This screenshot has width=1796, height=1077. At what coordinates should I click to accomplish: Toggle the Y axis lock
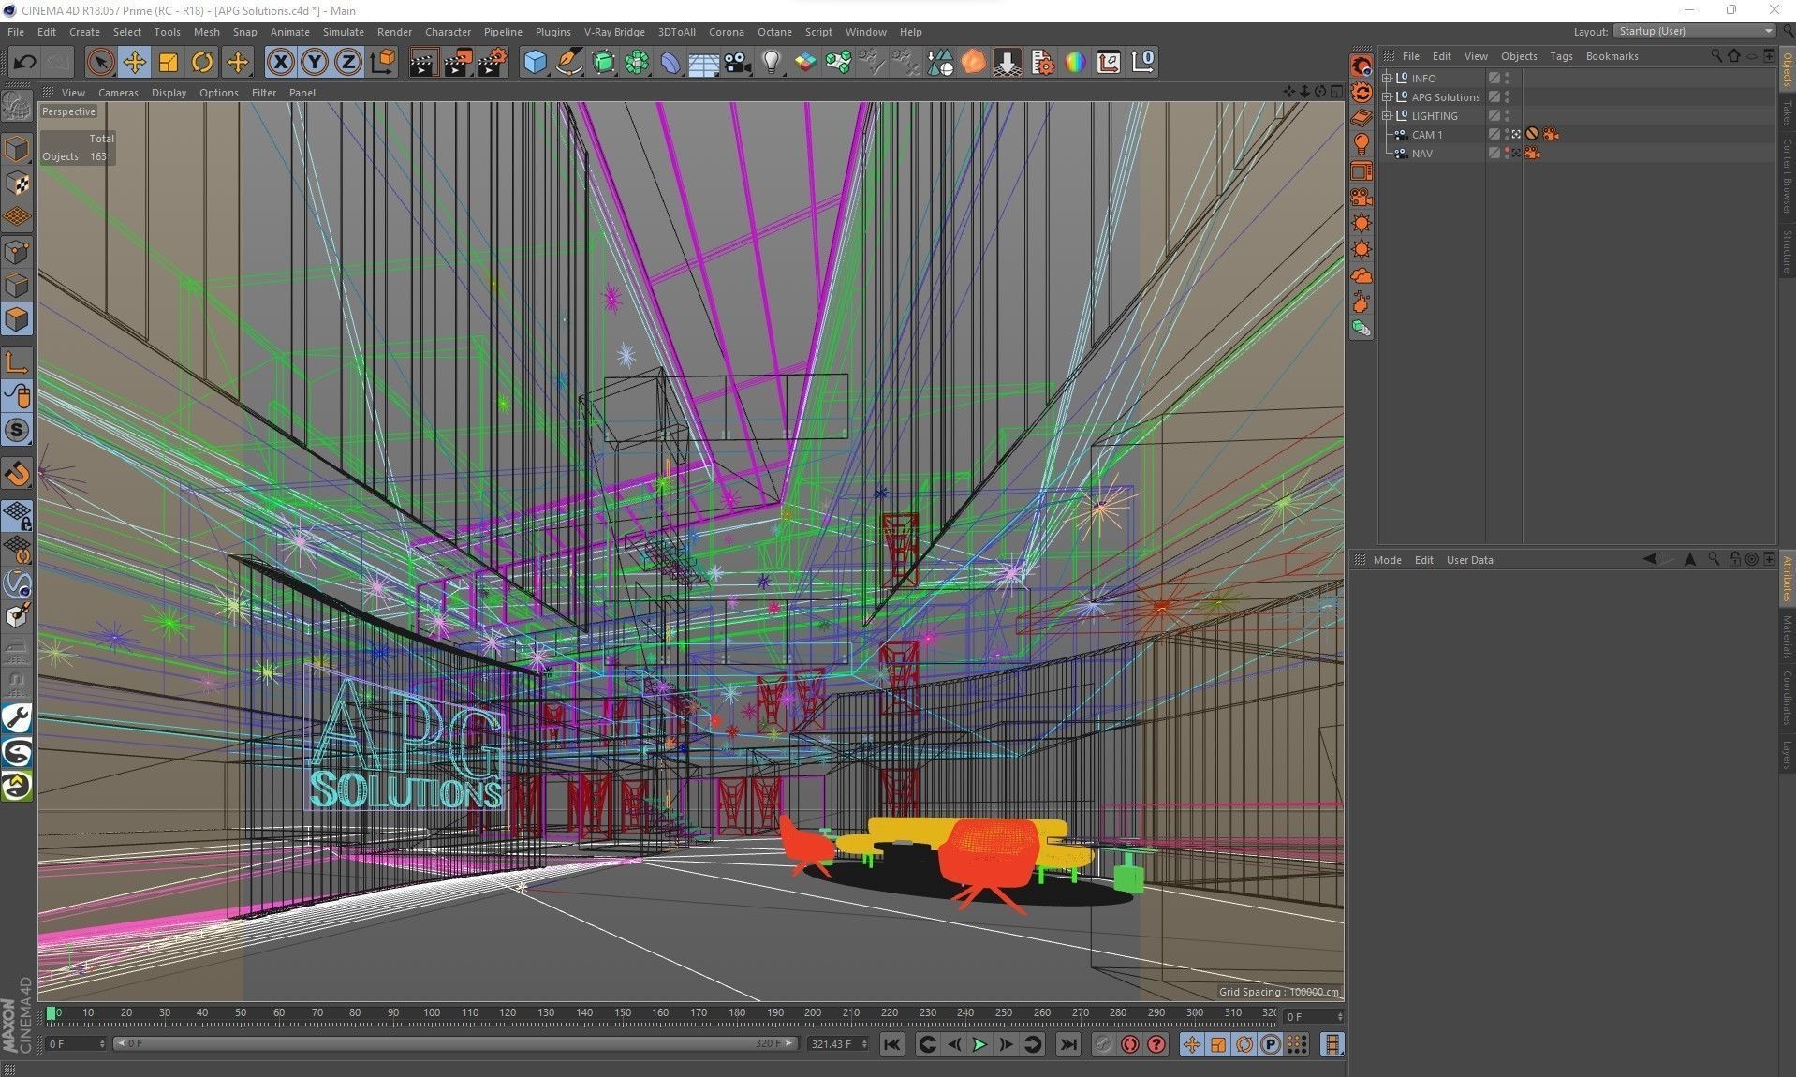coord(315,62)
